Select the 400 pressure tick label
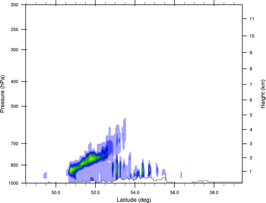Screen dimensions: 266x203 14,82
